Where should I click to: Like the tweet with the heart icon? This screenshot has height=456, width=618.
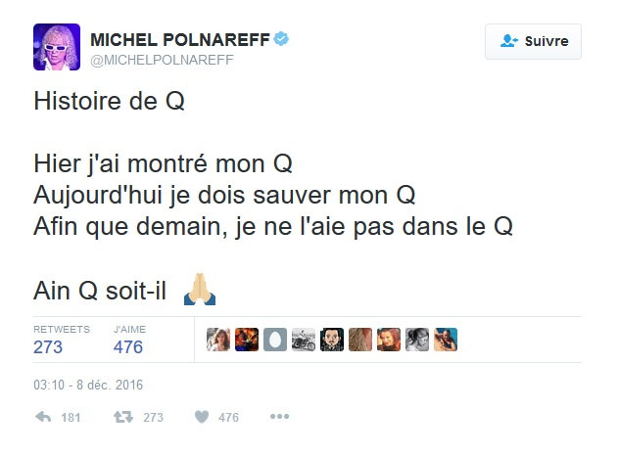pos(203,417)
